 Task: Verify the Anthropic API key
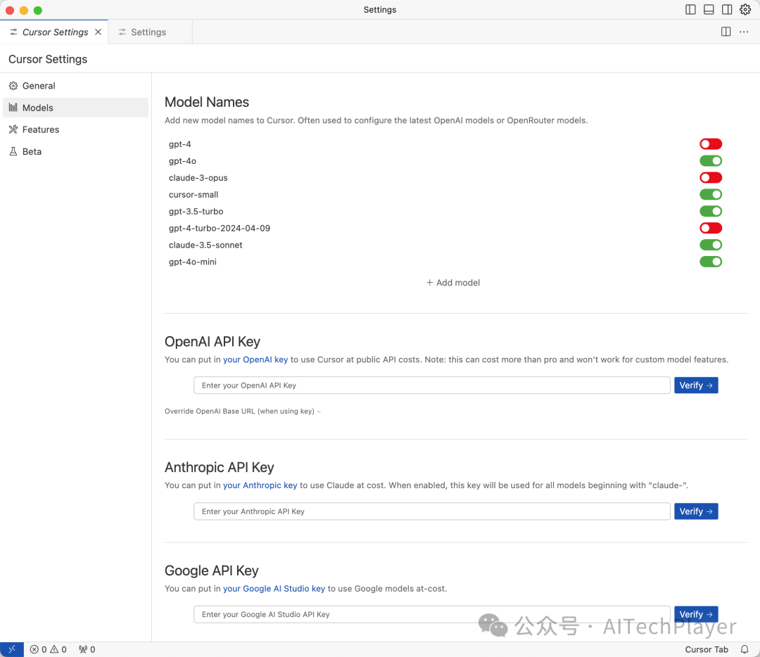[695, 511]
